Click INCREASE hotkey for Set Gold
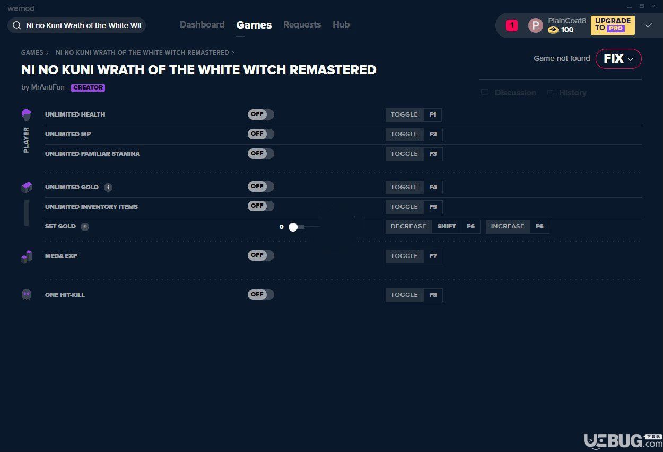 tap(508, 227)
